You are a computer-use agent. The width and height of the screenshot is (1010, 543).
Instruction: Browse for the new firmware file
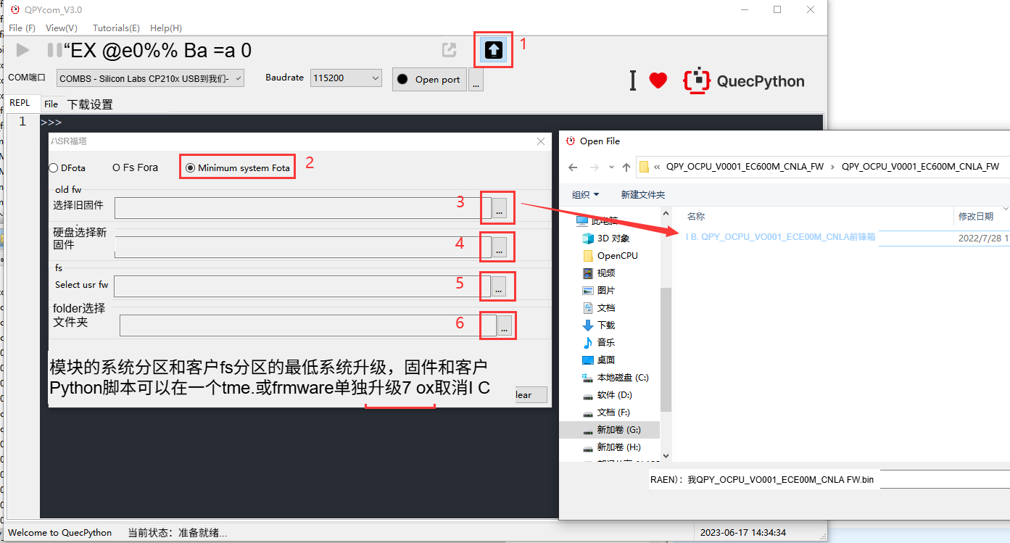click(x=500, y=247)
